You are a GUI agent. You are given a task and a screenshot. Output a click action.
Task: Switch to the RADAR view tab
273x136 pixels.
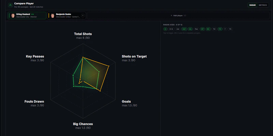coord(253,5)
